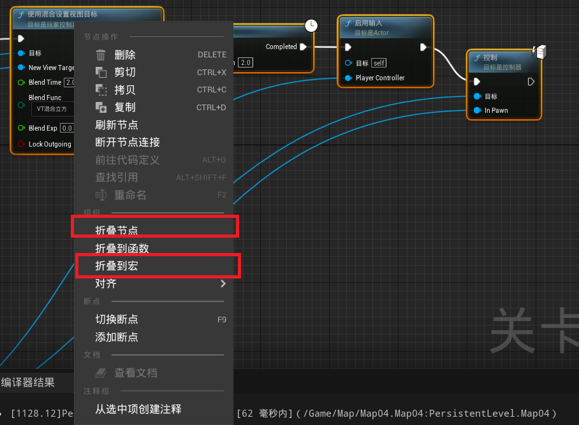Select 查找引用 menu entry
The height and width of the screenshot is (425, 579).
point(154,177)
